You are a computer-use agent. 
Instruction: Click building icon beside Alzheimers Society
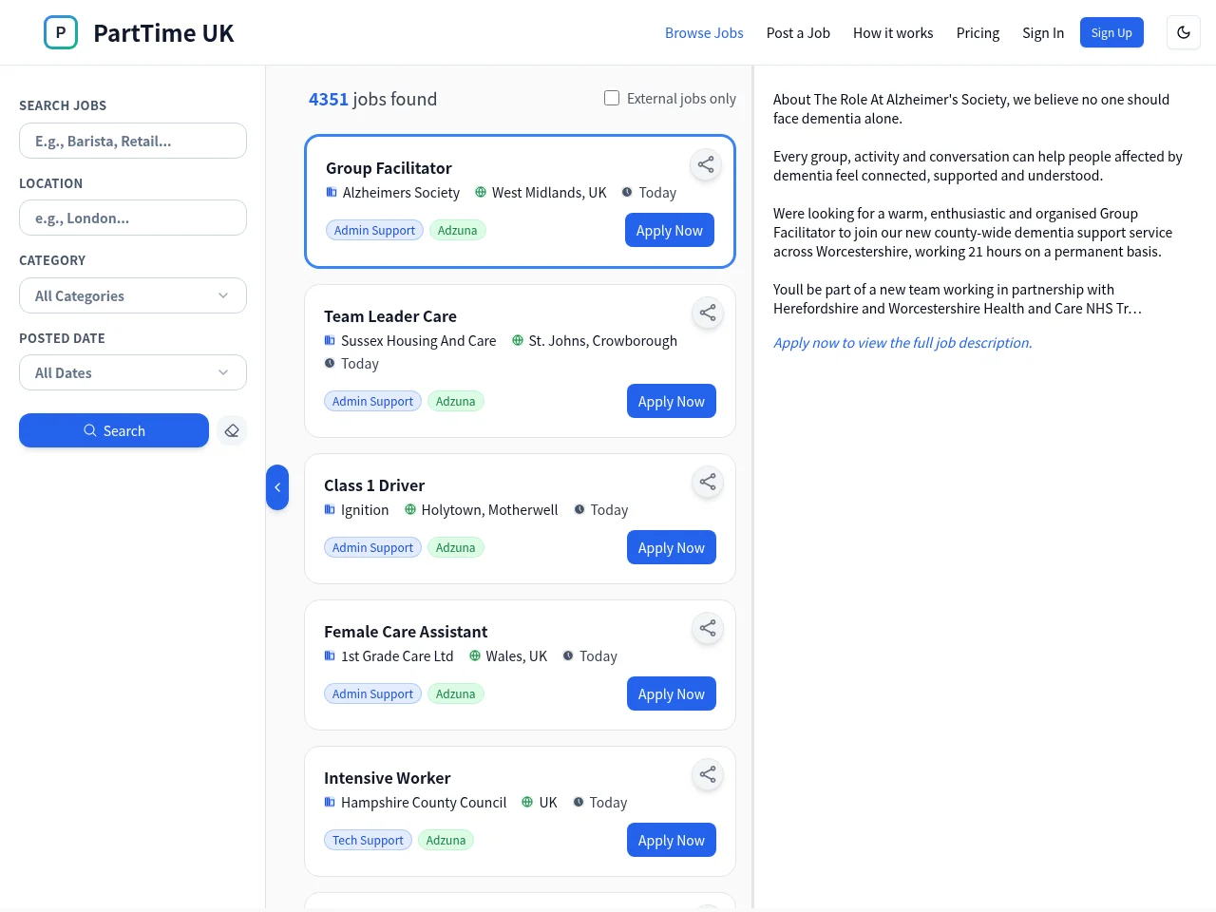point(332,192)
